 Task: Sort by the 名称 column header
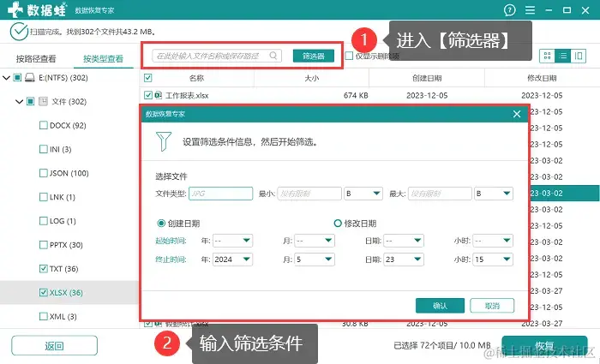point(196,78)
